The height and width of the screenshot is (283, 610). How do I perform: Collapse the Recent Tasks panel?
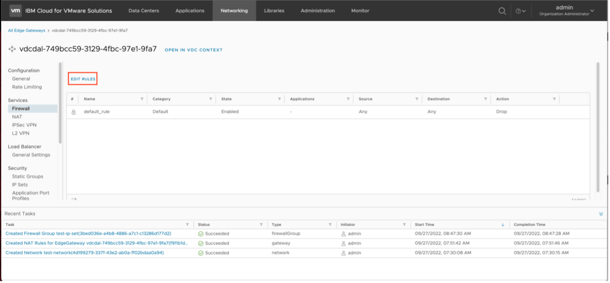[x=600, y=213]
